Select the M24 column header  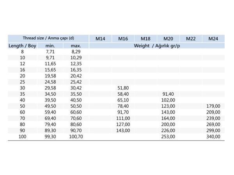pyautogui.click(x=213, y=38)
